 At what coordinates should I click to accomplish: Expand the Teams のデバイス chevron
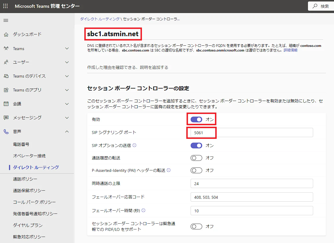coord(67,76)
